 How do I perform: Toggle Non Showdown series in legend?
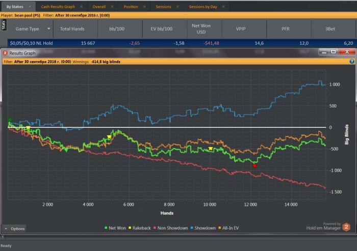pyautogui.click(x=171, y=228)
